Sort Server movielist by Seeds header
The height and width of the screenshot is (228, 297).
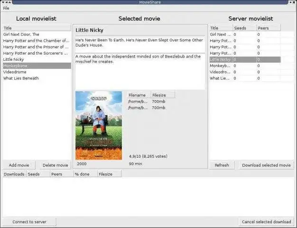coord(244,28)
